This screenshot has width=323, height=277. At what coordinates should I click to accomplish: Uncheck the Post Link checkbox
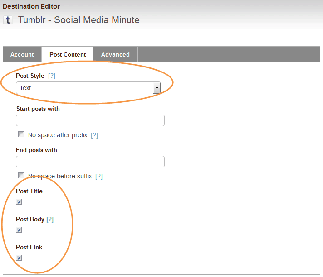(19, 258)
